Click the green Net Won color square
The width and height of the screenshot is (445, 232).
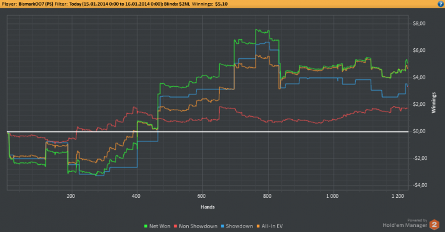(x=146, y=226)
